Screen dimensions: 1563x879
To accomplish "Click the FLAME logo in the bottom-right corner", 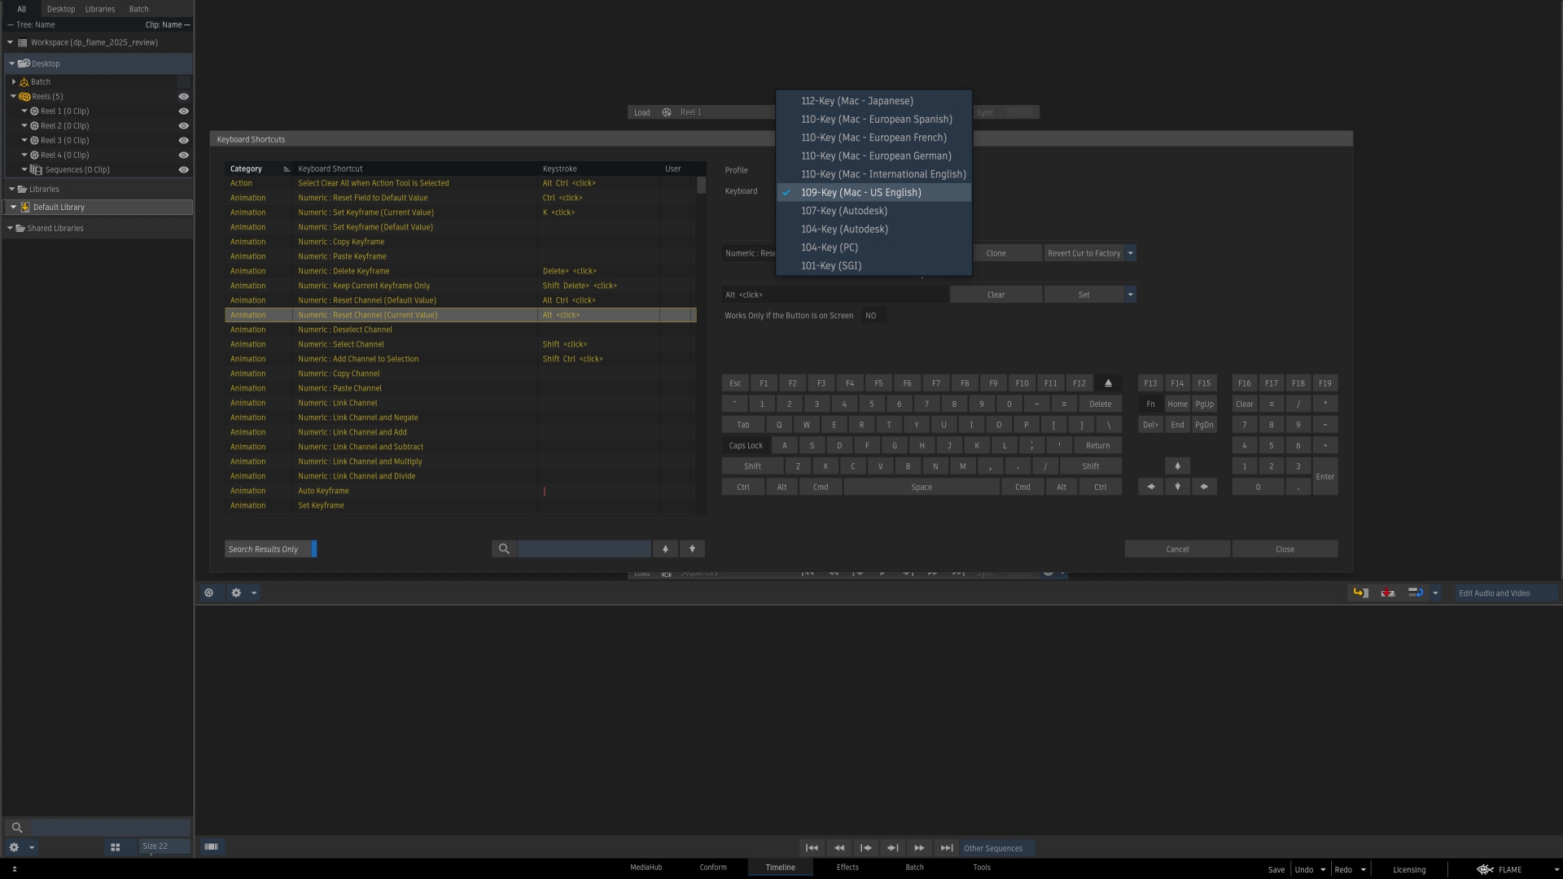I will [1486, 869].
